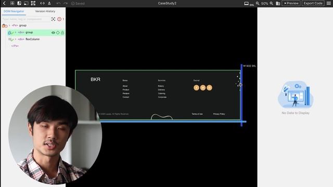Click the BKR logo in canvas
Screen dimensions: 333x187
tap(95, 79)
